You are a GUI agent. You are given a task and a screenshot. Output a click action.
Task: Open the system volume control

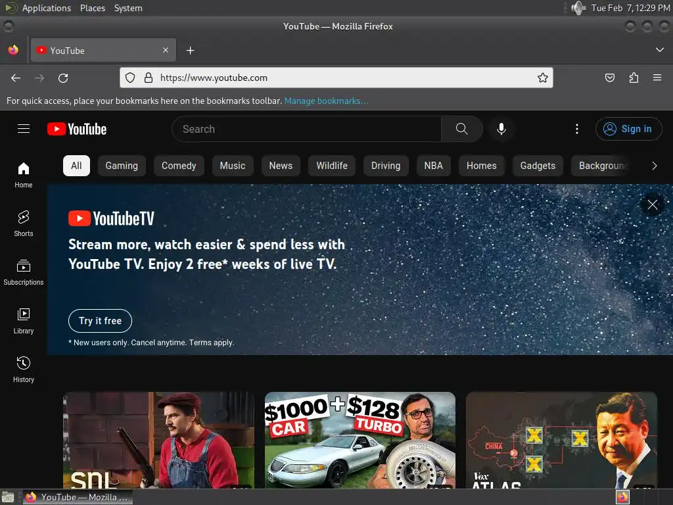578,8
